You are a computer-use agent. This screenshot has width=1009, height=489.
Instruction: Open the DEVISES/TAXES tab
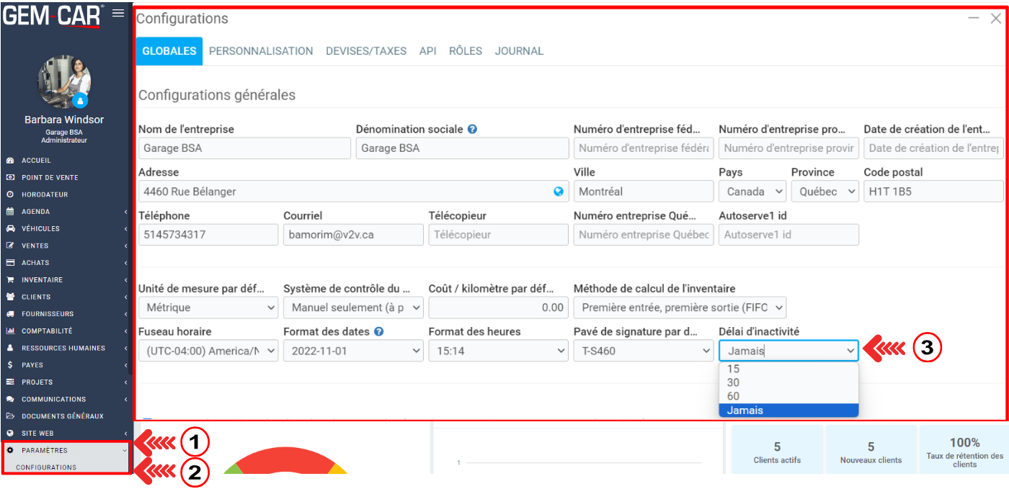click(x=366, y=51)
